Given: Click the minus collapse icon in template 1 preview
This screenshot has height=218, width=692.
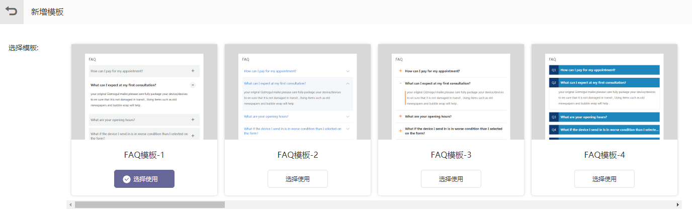Looking at the screenshot, I should (x=193, y=85).
